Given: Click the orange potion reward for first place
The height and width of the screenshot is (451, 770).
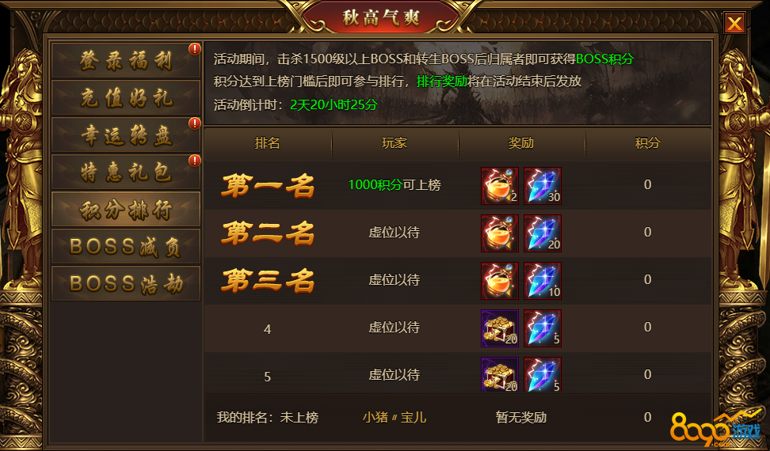Looking at the screenshot, I should click(499, 186).
